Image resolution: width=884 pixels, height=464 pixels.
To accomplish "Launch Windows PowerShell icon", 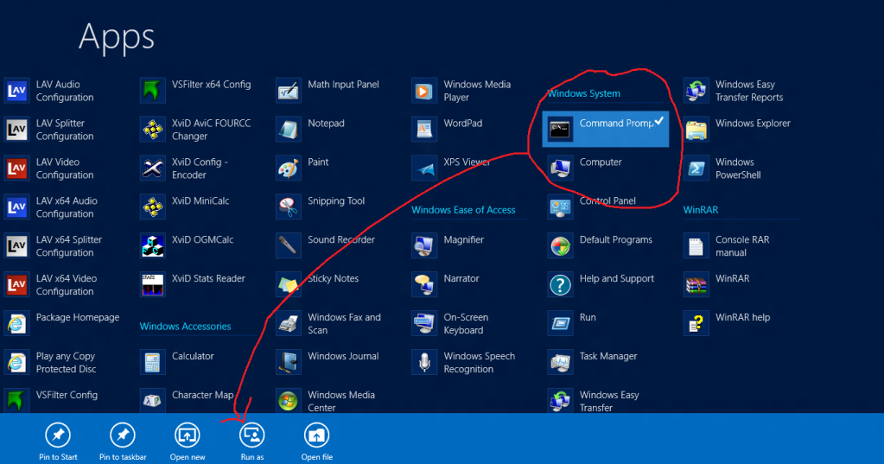I will click(x=696, y=168).
